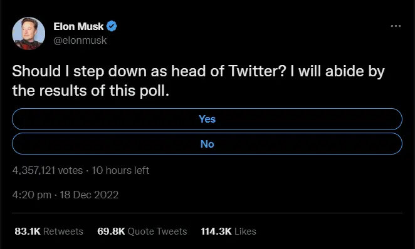Click the Elon Musk display name
Screen dimensions: 415x249
(x=78, y=26)
